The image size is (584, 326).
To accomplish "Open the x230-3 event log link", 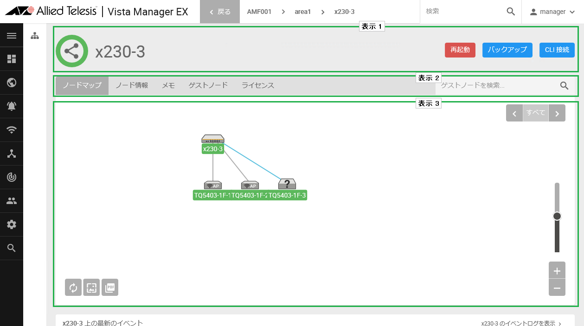I will tap(521, 323).
